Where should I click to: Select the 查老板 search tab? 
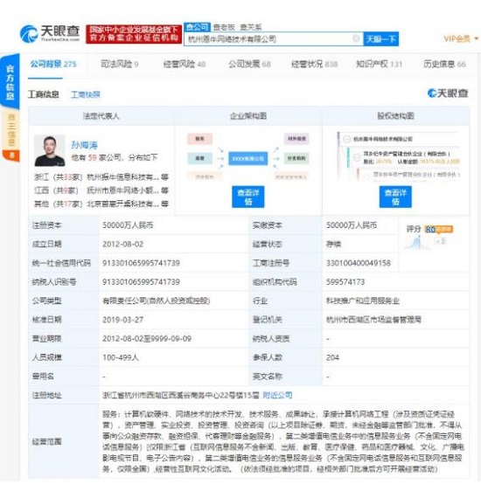click(224, 27)
